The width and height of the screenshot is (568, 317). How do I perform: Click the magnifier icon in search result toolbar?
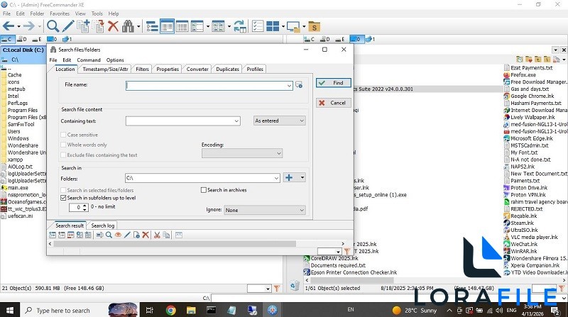109,235
